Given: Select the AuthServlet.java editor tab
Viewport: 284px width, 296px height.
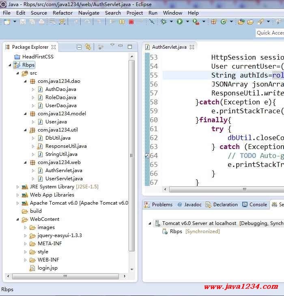Looking at the screenshot, I should [x=169, y=47].
